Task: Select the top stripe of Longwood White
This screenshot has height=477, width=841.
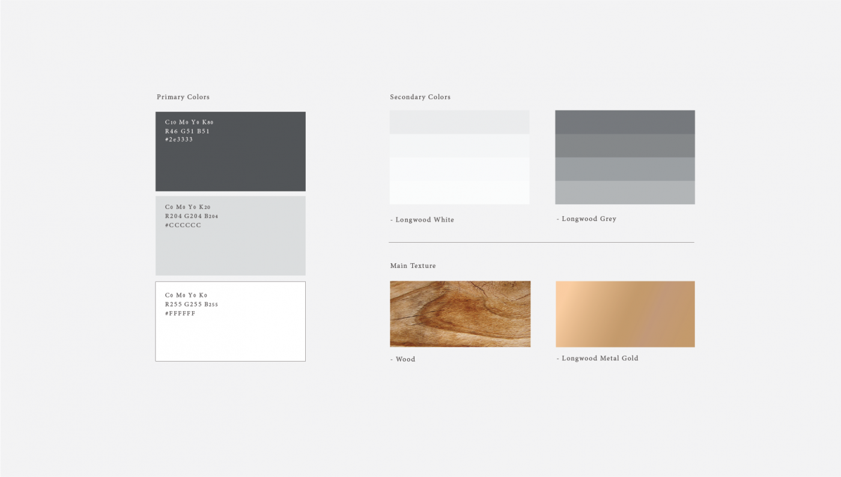Action: click(x=460, y=122)
